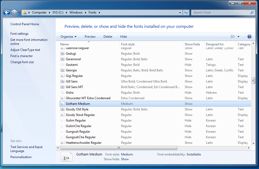Click inside the Search Fonts field

tap(220, 12)
